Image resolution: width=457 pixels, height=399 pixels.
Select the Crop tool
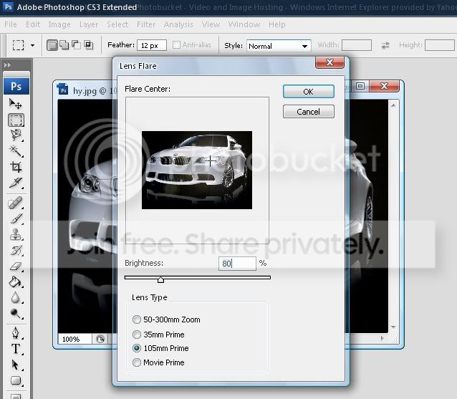[16, 167]
